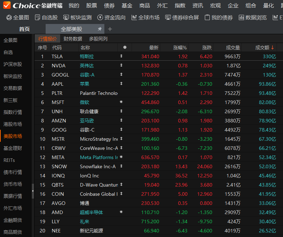The image size is (283, 237).
Task: Sort by 代码 column header
Action: coord(57,48)
